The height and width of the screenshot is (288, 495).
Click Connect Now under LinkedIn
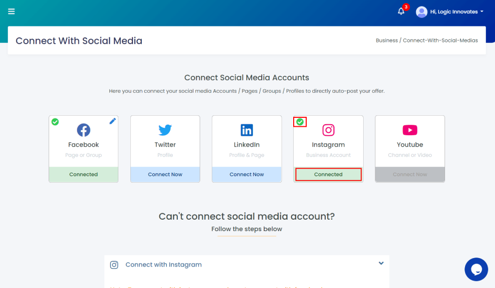(247, 174)
